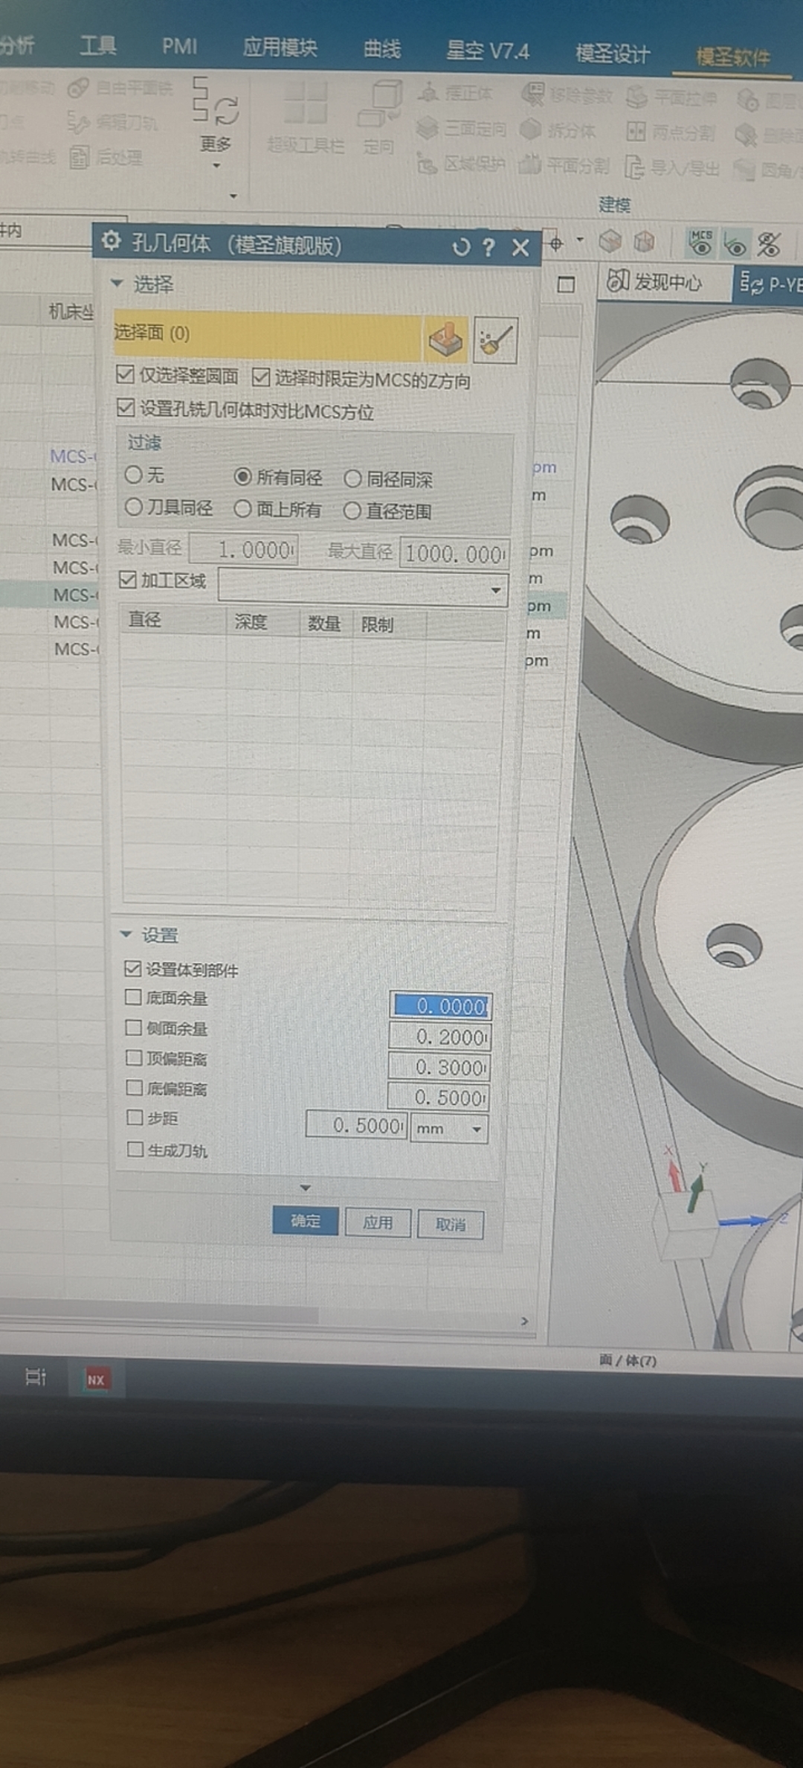Click the 自由平面铣 tool

click(120, 88)
